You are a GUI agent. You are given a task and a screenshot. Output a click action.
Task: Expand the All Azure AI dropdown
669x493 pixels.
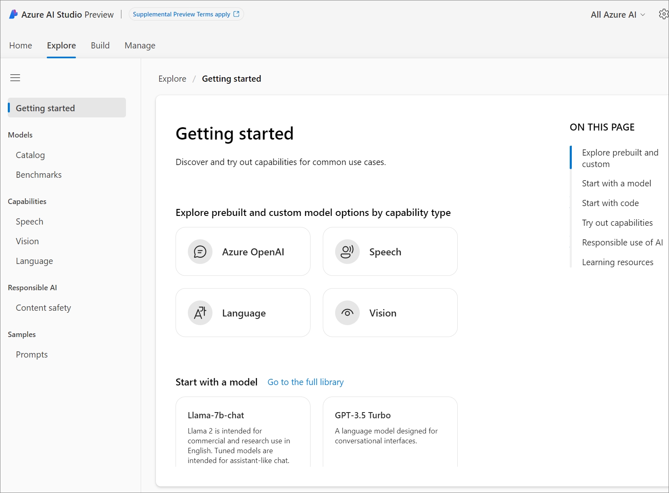click(618, 15)
